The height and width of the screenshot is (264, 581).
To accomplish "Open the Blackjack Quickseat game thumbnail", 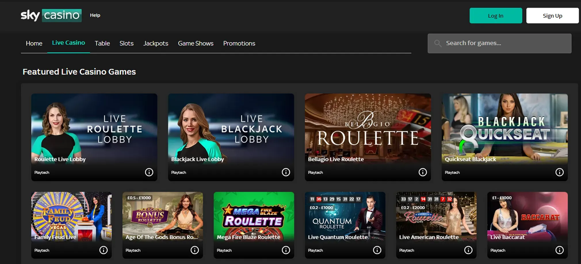I will (505, 129).
